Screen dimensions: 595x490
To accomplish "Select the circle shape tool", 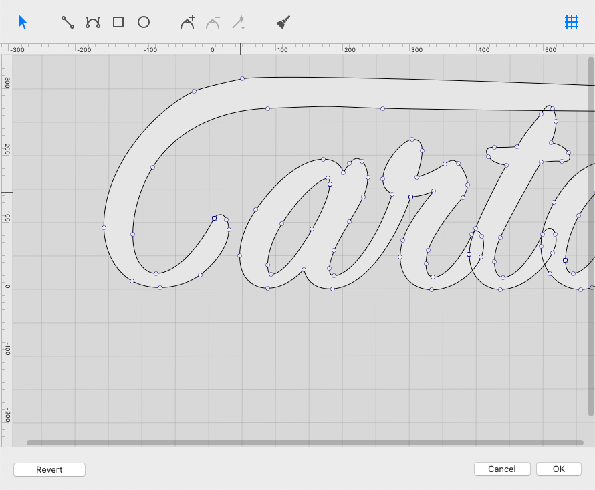I will pyautogui.click(x=144, y=22).
